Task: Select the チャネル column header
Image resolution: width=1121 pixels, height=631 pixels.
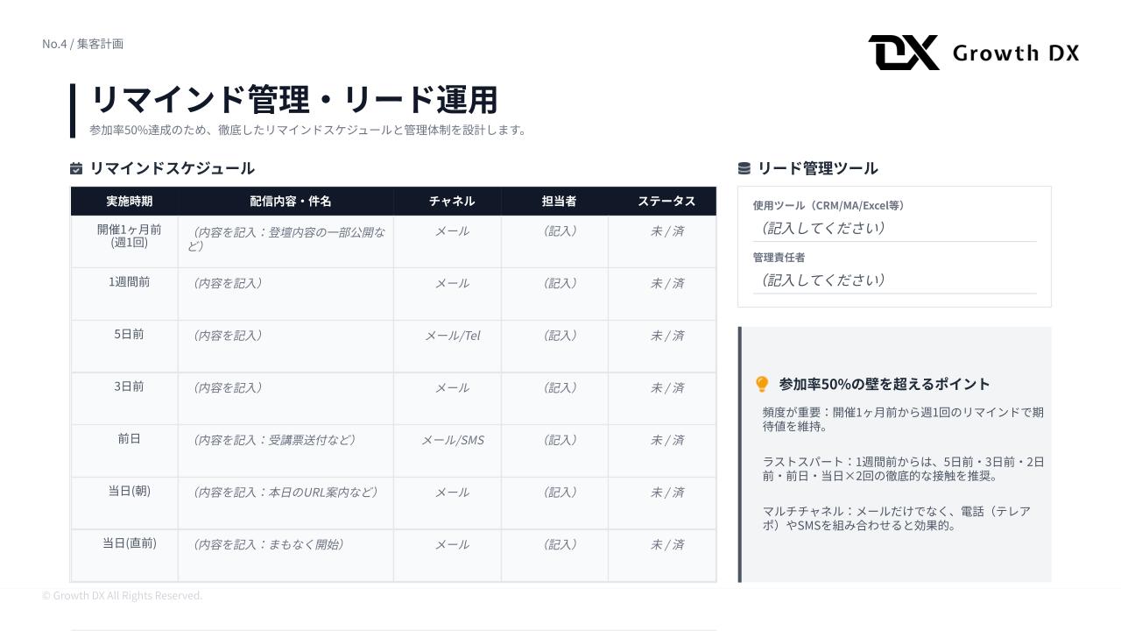Action: tap(452, 202)
